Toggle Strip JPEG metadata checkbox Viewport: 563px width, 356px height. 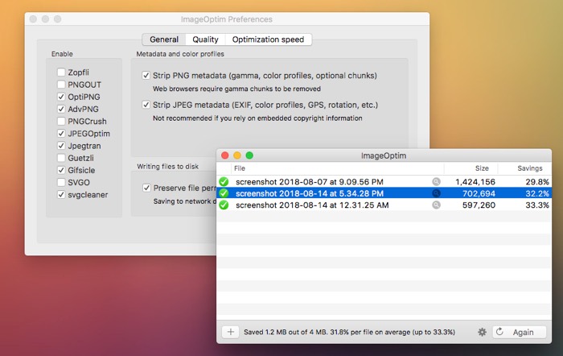click(x=146, y=105)
